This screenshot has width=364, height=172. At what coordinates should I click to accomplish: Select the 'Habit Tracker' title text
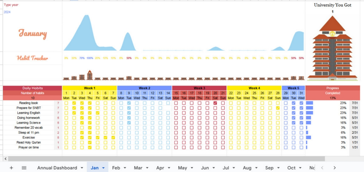click(x=32, y=58)
